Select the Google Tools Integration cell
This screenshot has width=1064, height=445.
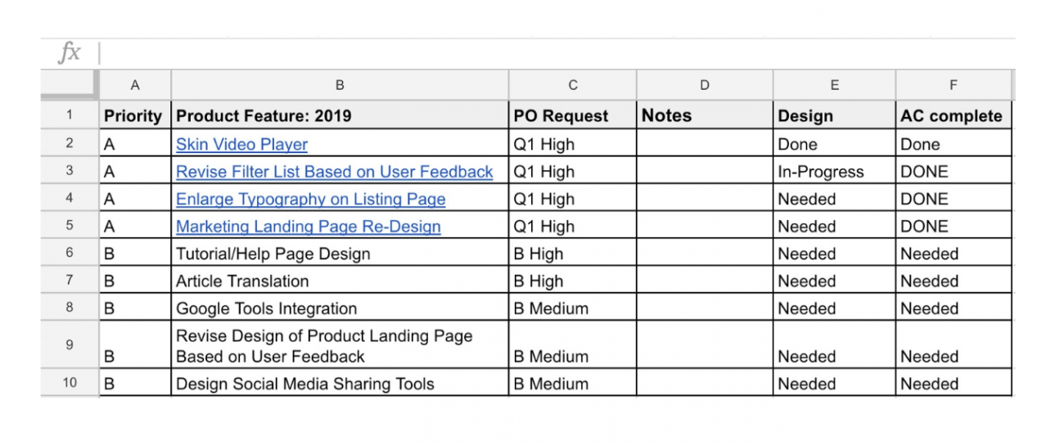(340, 308)
